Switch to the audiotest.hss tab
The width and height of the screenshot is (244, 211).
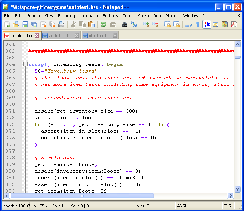click(x=61, y=36)
